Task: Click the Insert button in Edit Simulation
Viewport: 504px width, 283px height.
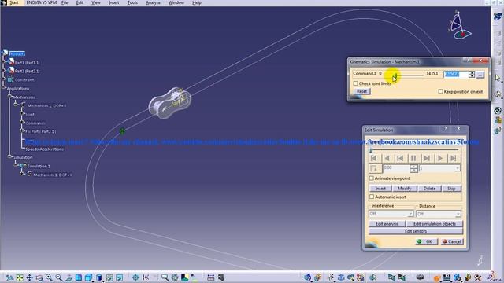Action: [x=380, y=189]
